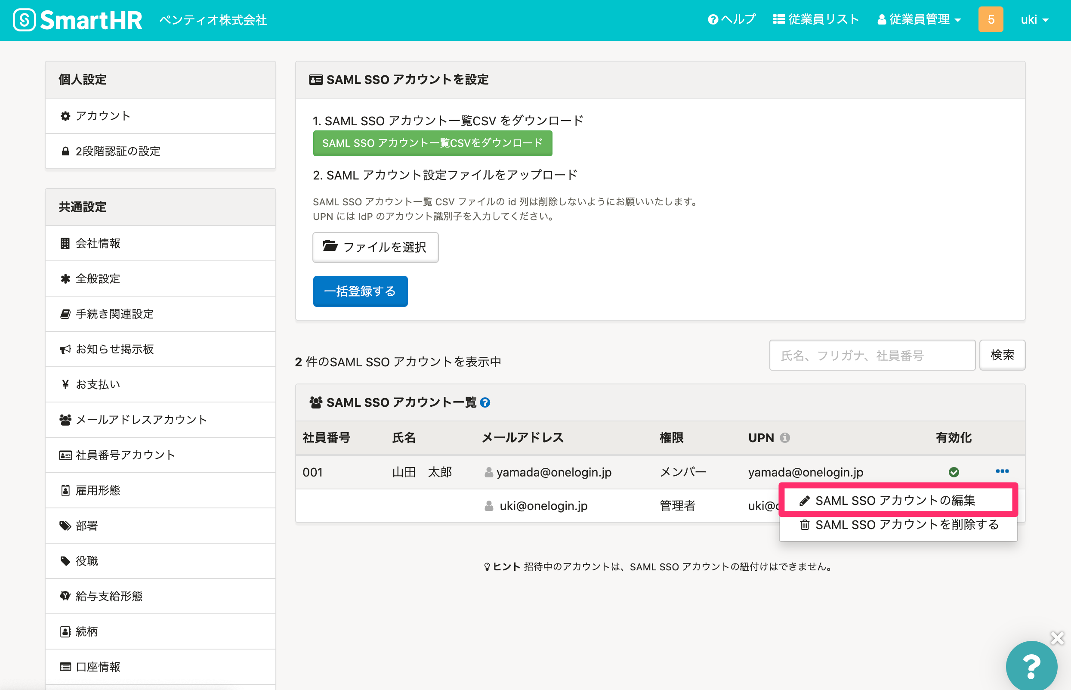Expand the uki user menu
Screen dimensions: 1071x690
pos(1034,20)
